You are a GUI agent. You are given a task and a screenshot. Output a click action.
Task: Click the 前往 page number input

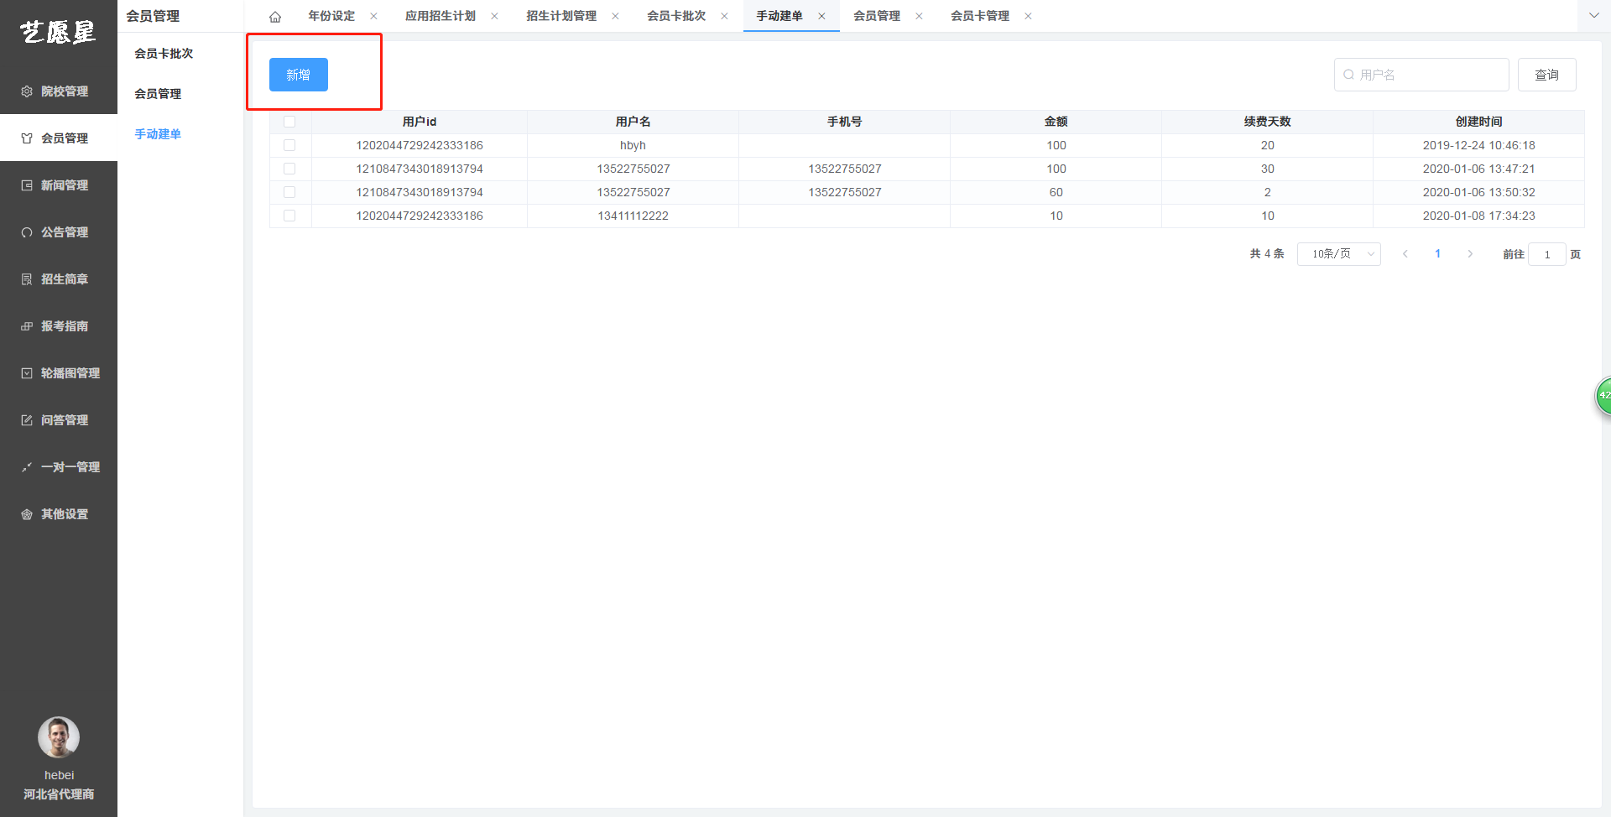coord(1547,254)
